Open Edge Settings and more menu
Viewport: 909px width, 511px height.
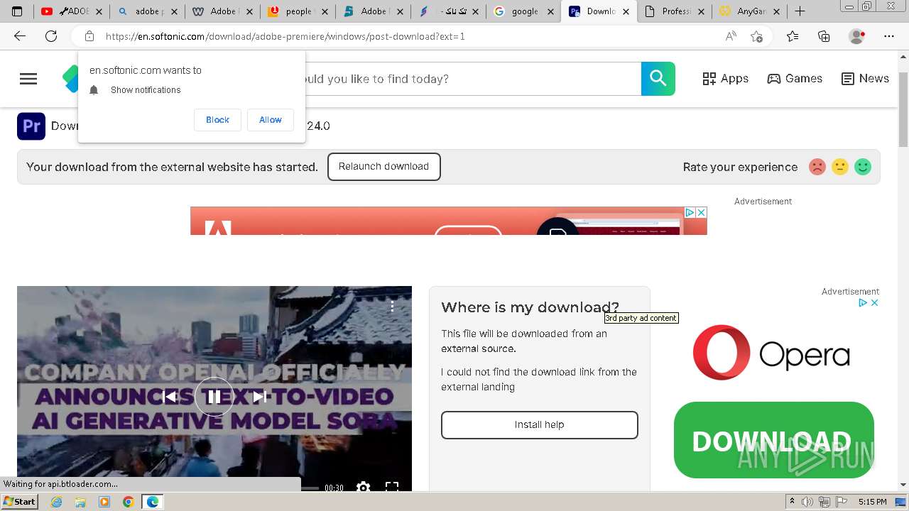pyautogui.click(x=889, y=36)
